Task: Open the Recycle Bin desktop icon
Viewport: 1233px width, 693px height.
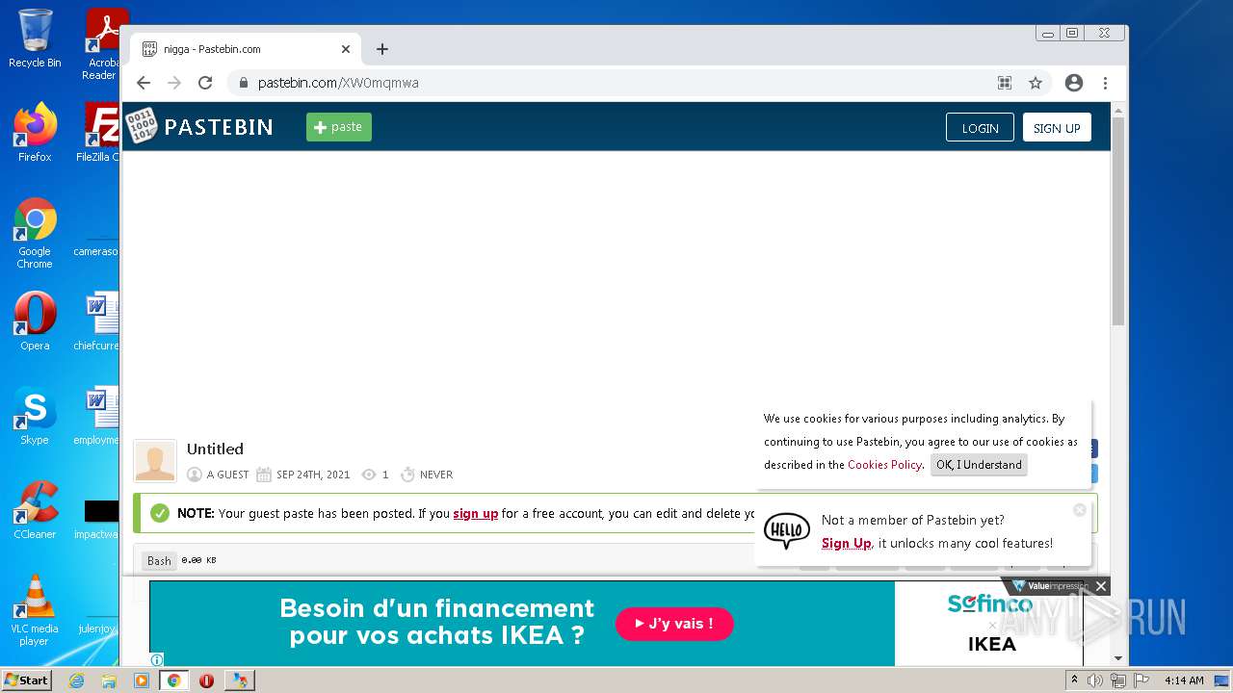Action: tap(35, 38)
